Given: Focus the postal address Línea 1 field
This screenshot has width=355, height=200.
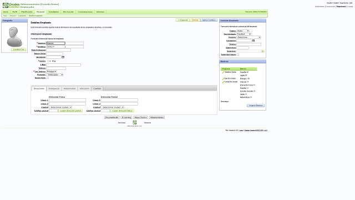Looking at the screenshot, I should [119, 100].
